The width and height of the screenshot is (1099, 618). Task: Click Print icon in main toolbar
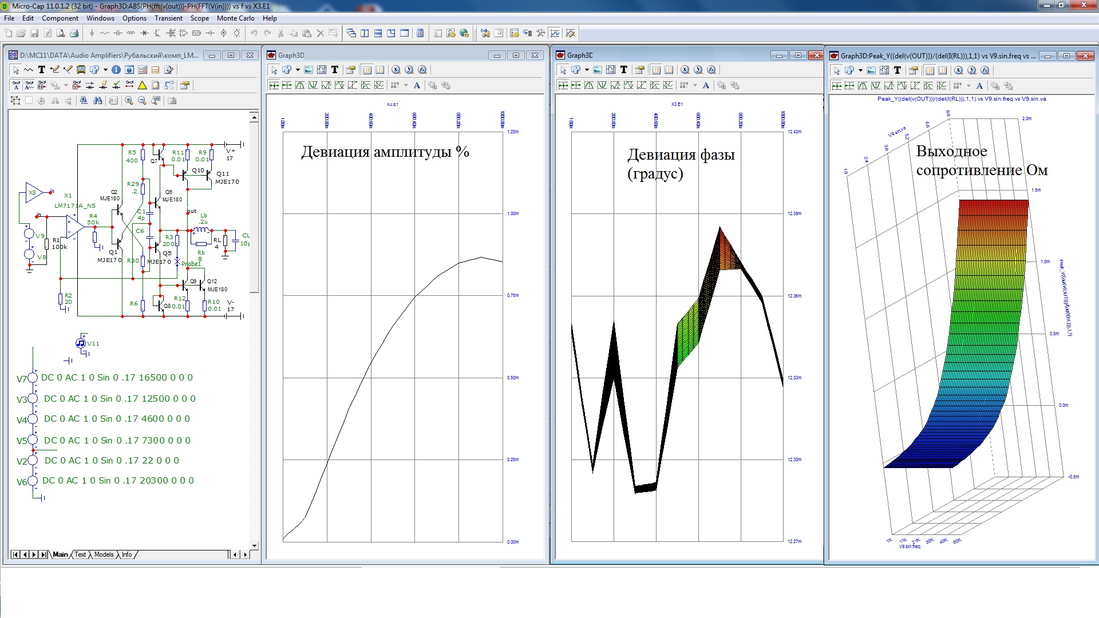(74, 33)
